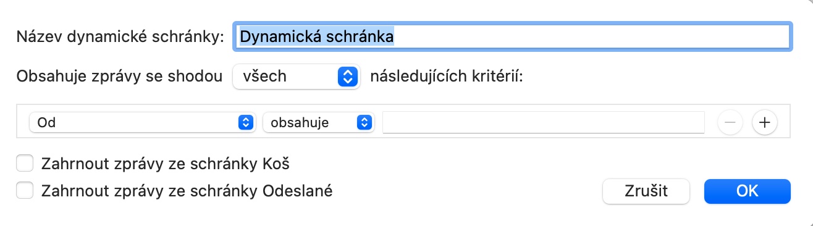Open the "Od" criterion field dropdown
813x226 pixels.
point(143,122)
